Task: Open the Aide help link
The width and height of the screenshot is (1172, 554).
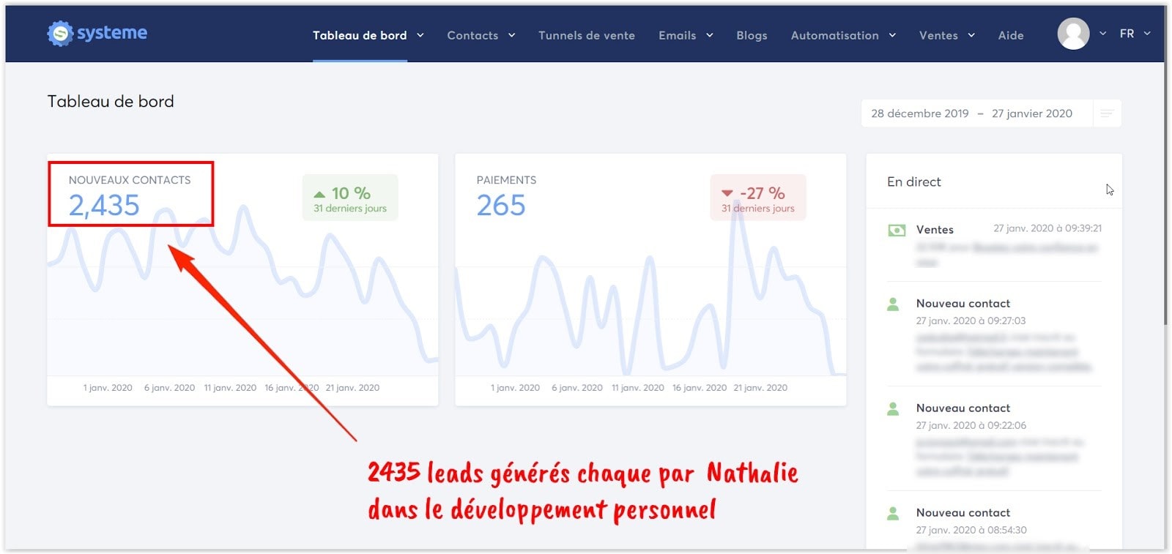Action: point(1010,35)
